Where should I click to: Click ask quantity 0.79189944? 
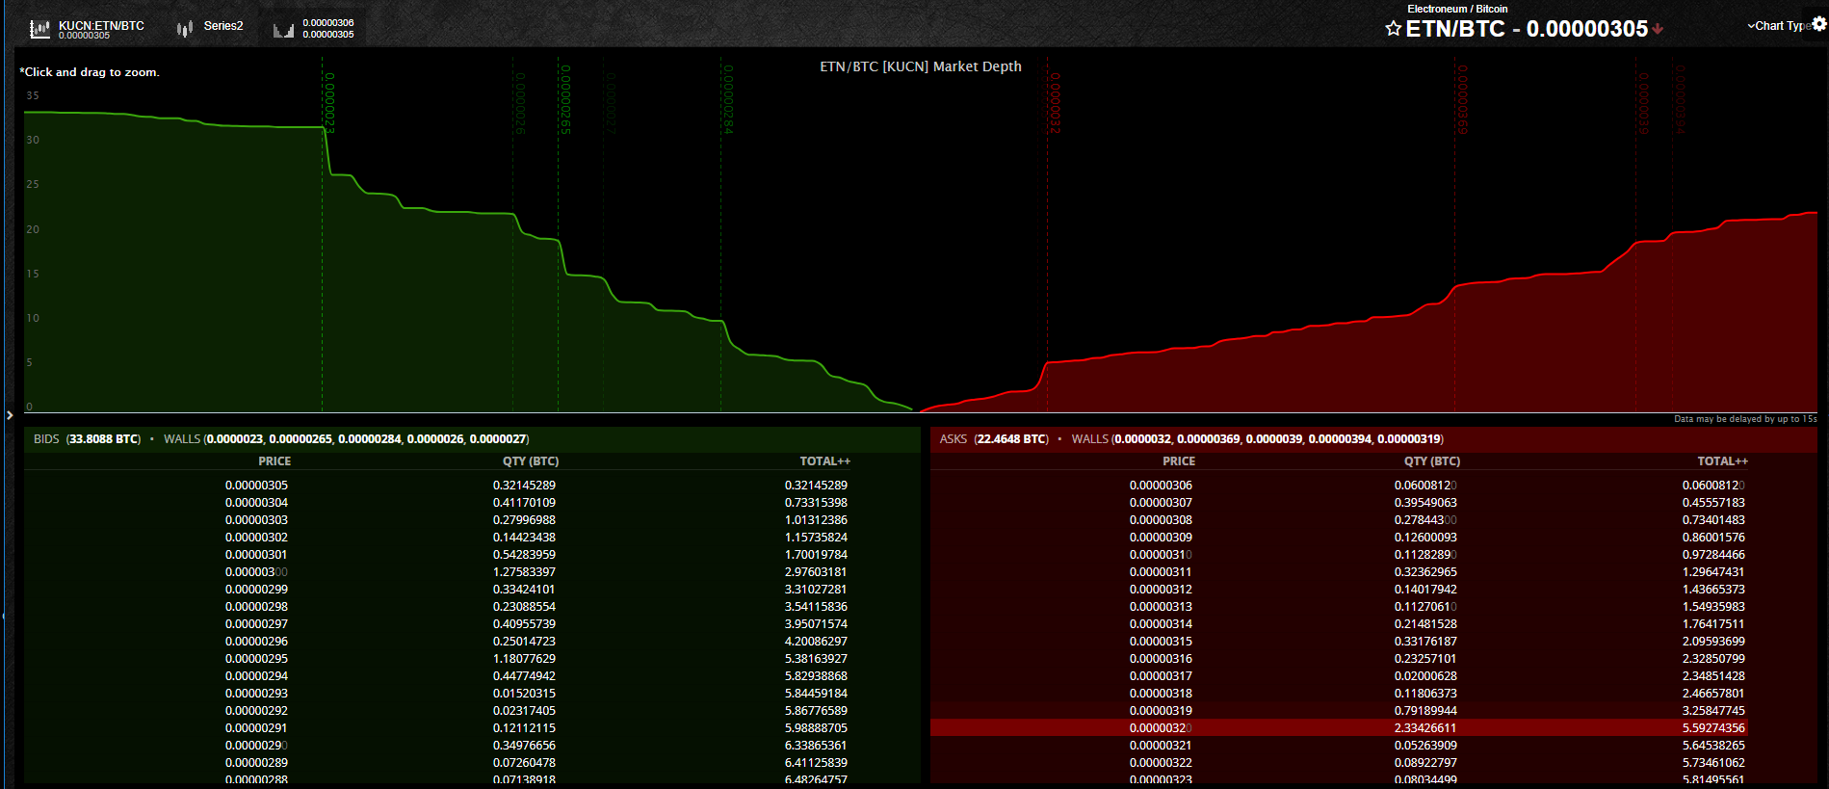point(1425,711)
